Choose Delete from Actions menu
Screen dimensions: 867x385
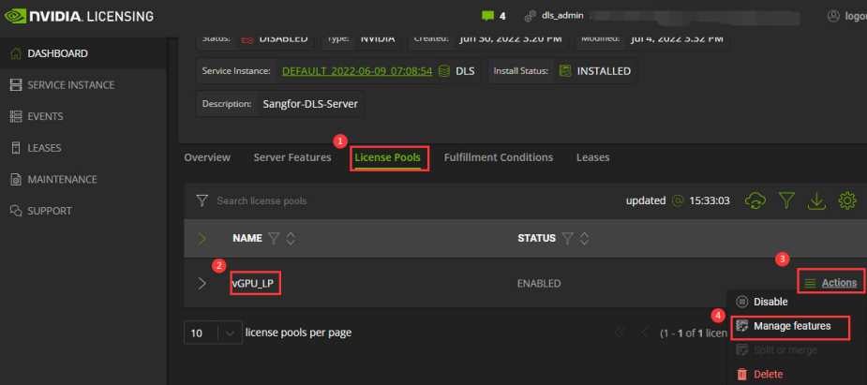[x=760, y=374]
